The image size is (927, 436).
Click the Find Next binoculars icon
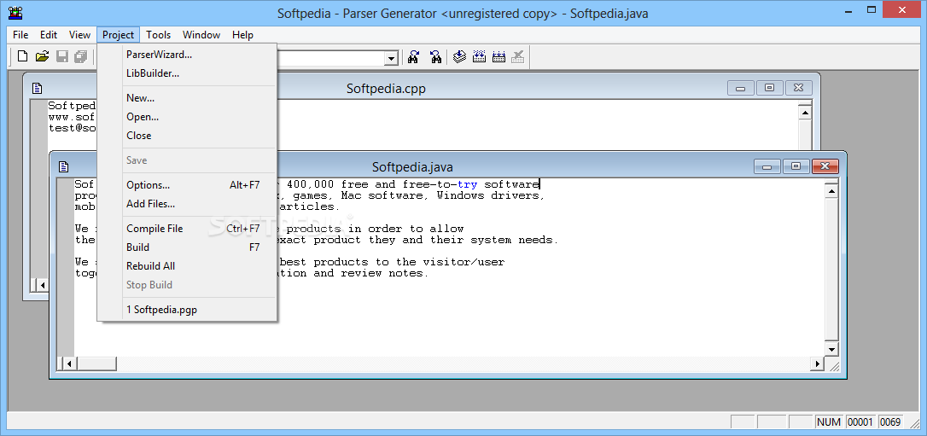point(414,56)
